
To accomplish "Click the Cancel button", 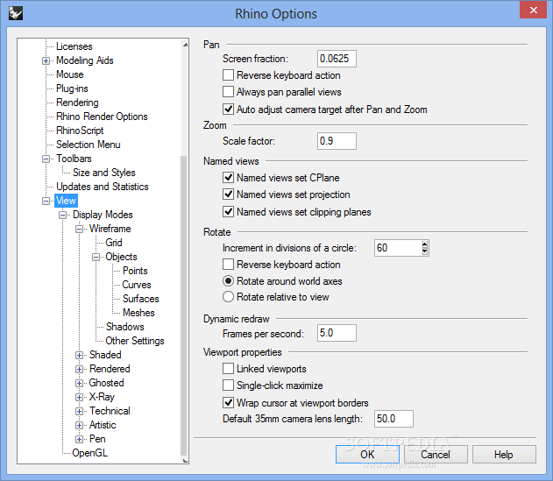I will [436, 454].
